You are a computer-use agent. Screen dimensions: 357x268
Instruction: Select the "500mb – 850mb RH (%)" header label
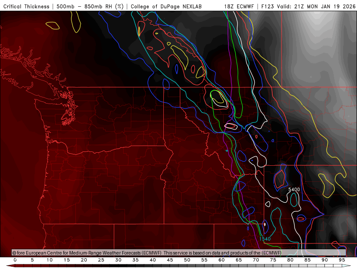[90, 6]
